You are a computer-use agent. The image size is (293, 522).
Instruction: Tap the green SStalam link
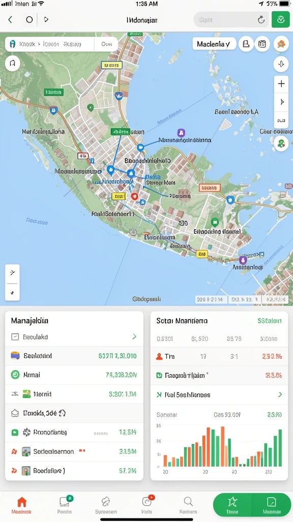coord(270,321)
